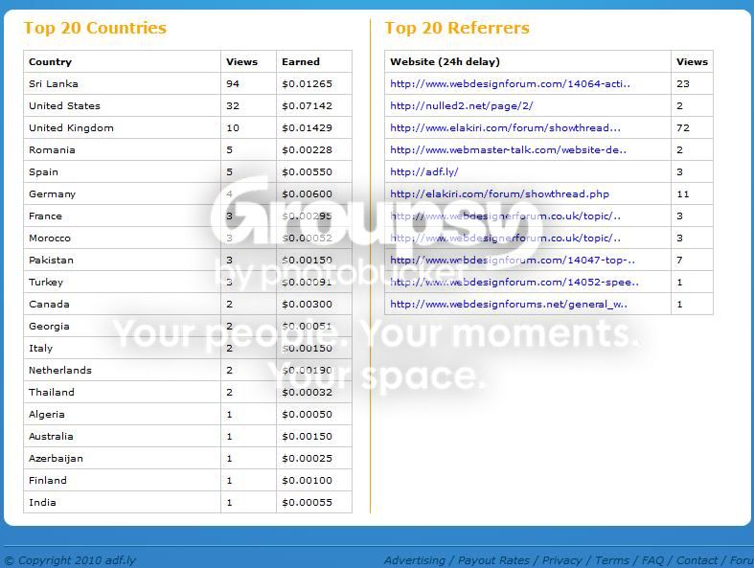The height and width of the screenshot is (568, 754).
Task: Select the United States country cell
Action: click(122, 105)
